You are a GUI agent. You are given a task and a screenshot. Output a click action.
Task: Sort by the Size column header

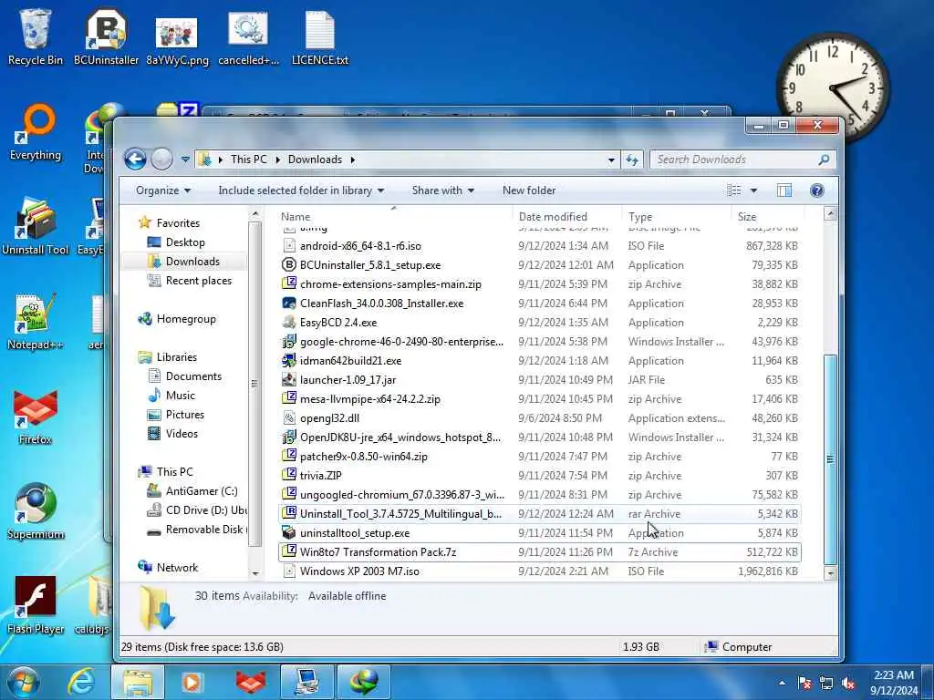tap(767, 217)
